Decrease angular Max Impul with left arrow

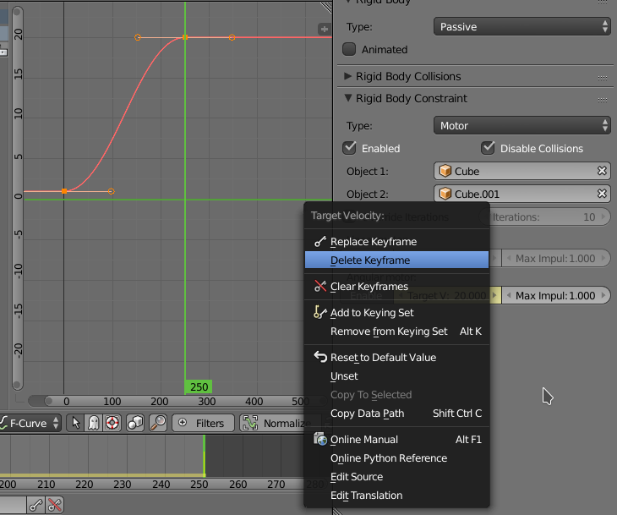tap(509, 295)
